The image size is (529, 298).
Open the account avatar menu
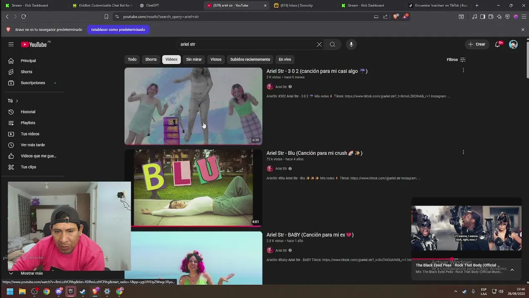(x=513, y=44)
